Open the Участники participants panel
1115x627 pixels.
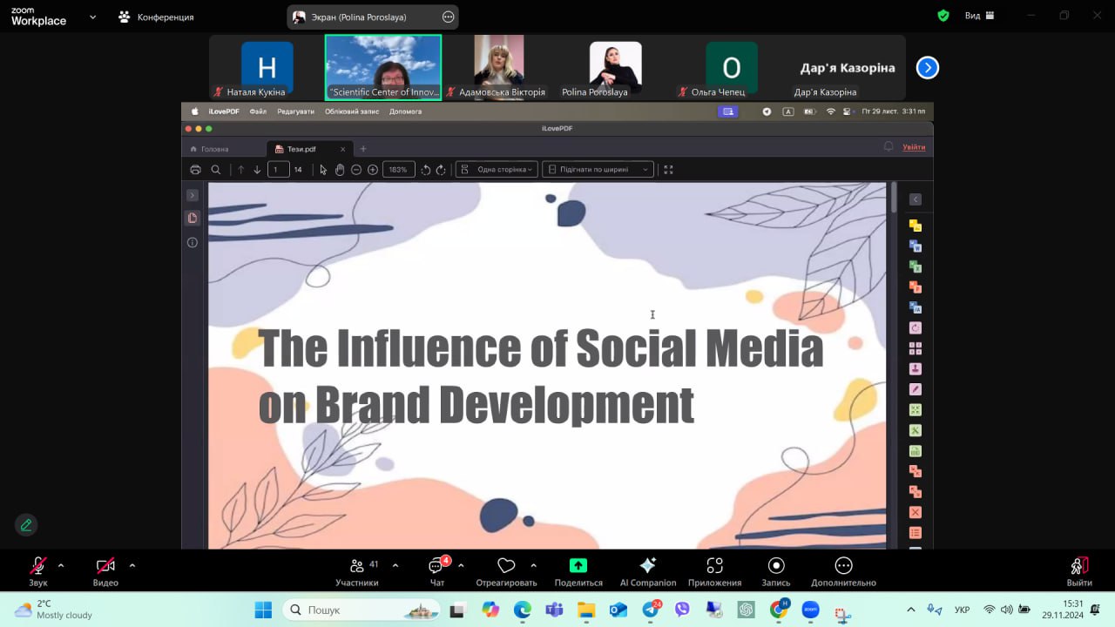pos(357,567)
